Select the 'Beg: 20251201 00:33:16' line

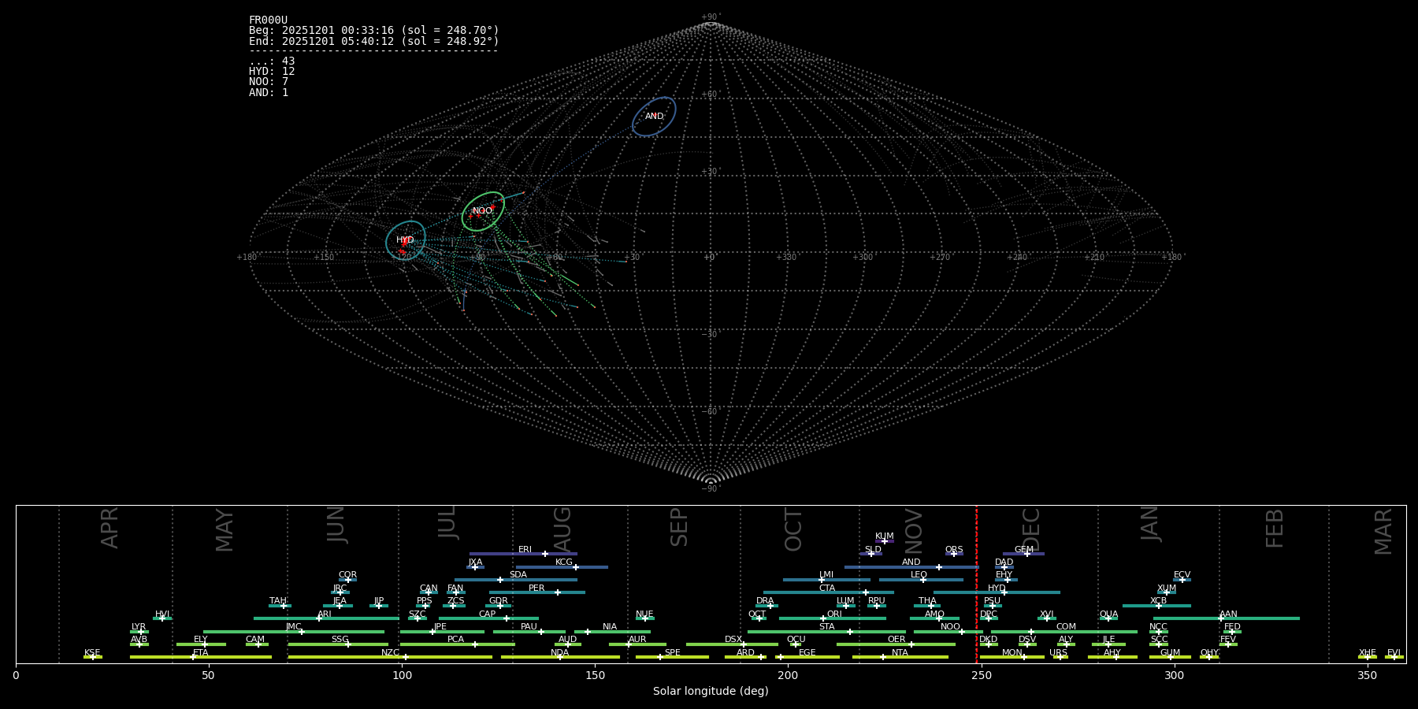pyautogui.click(x=374, y=31)
